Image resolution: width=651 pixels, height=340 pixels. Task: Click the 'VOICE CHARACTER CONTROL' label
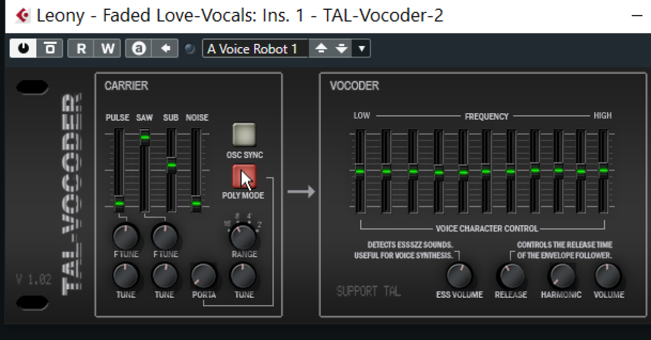(x=487, y=228)
